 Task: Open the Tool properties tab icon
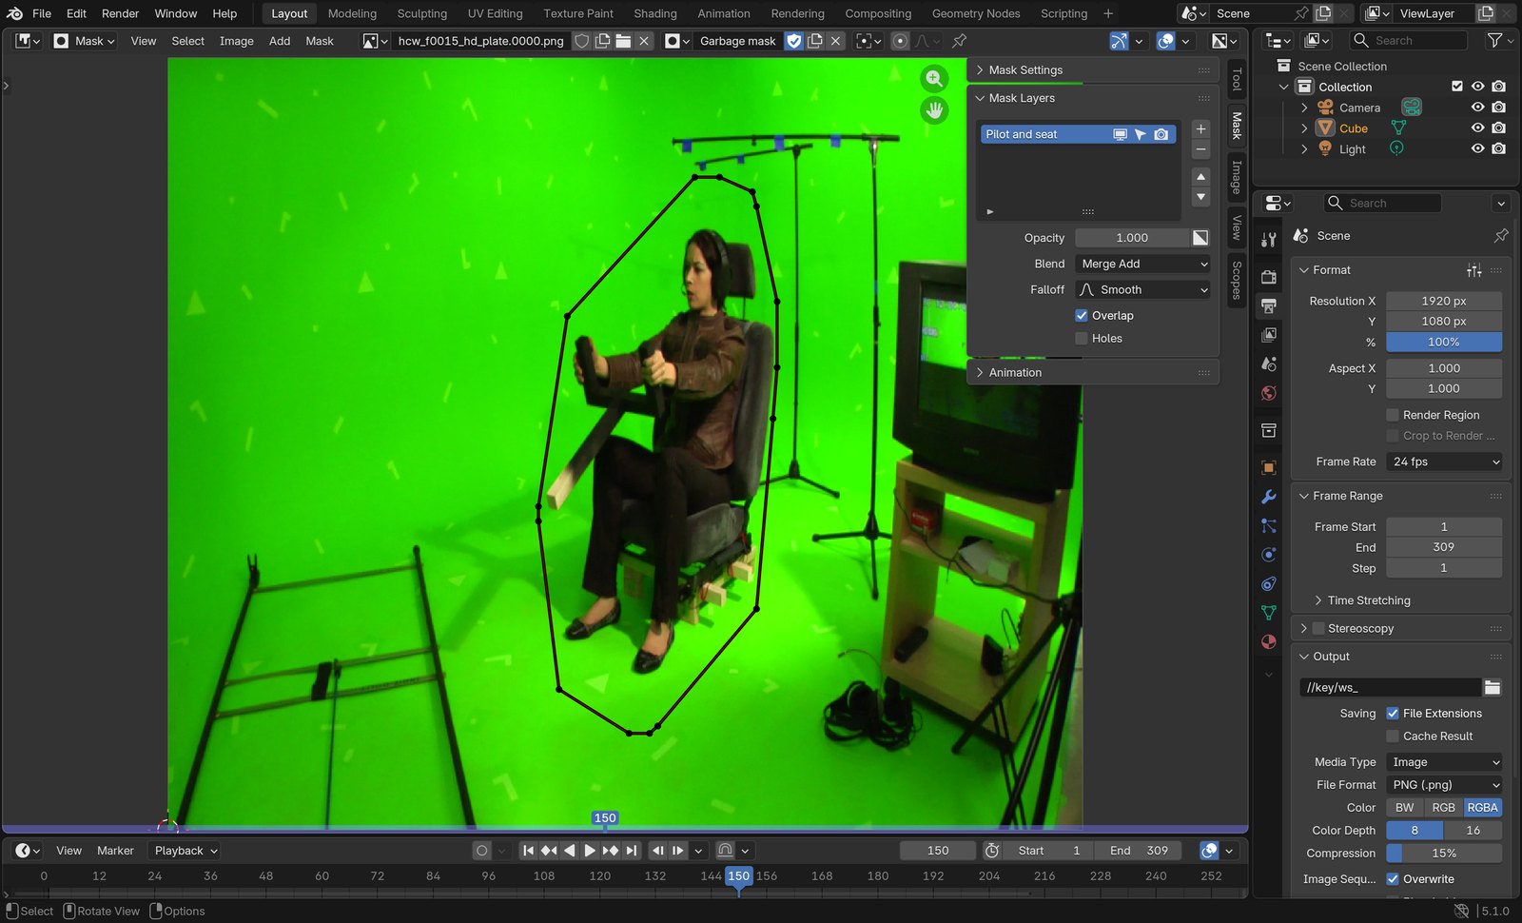coord(1269,240)
